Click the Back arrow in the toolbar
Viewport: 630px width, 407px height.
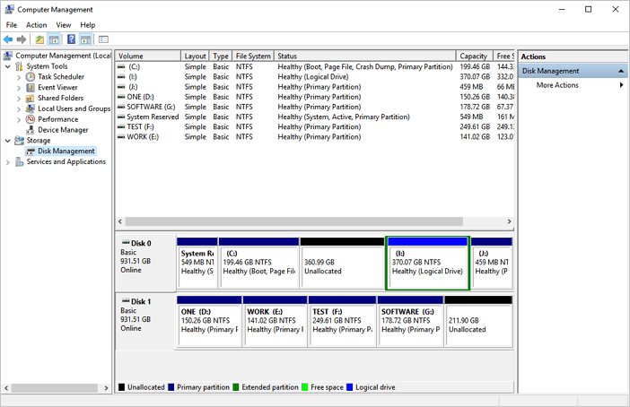pos(9,39)
